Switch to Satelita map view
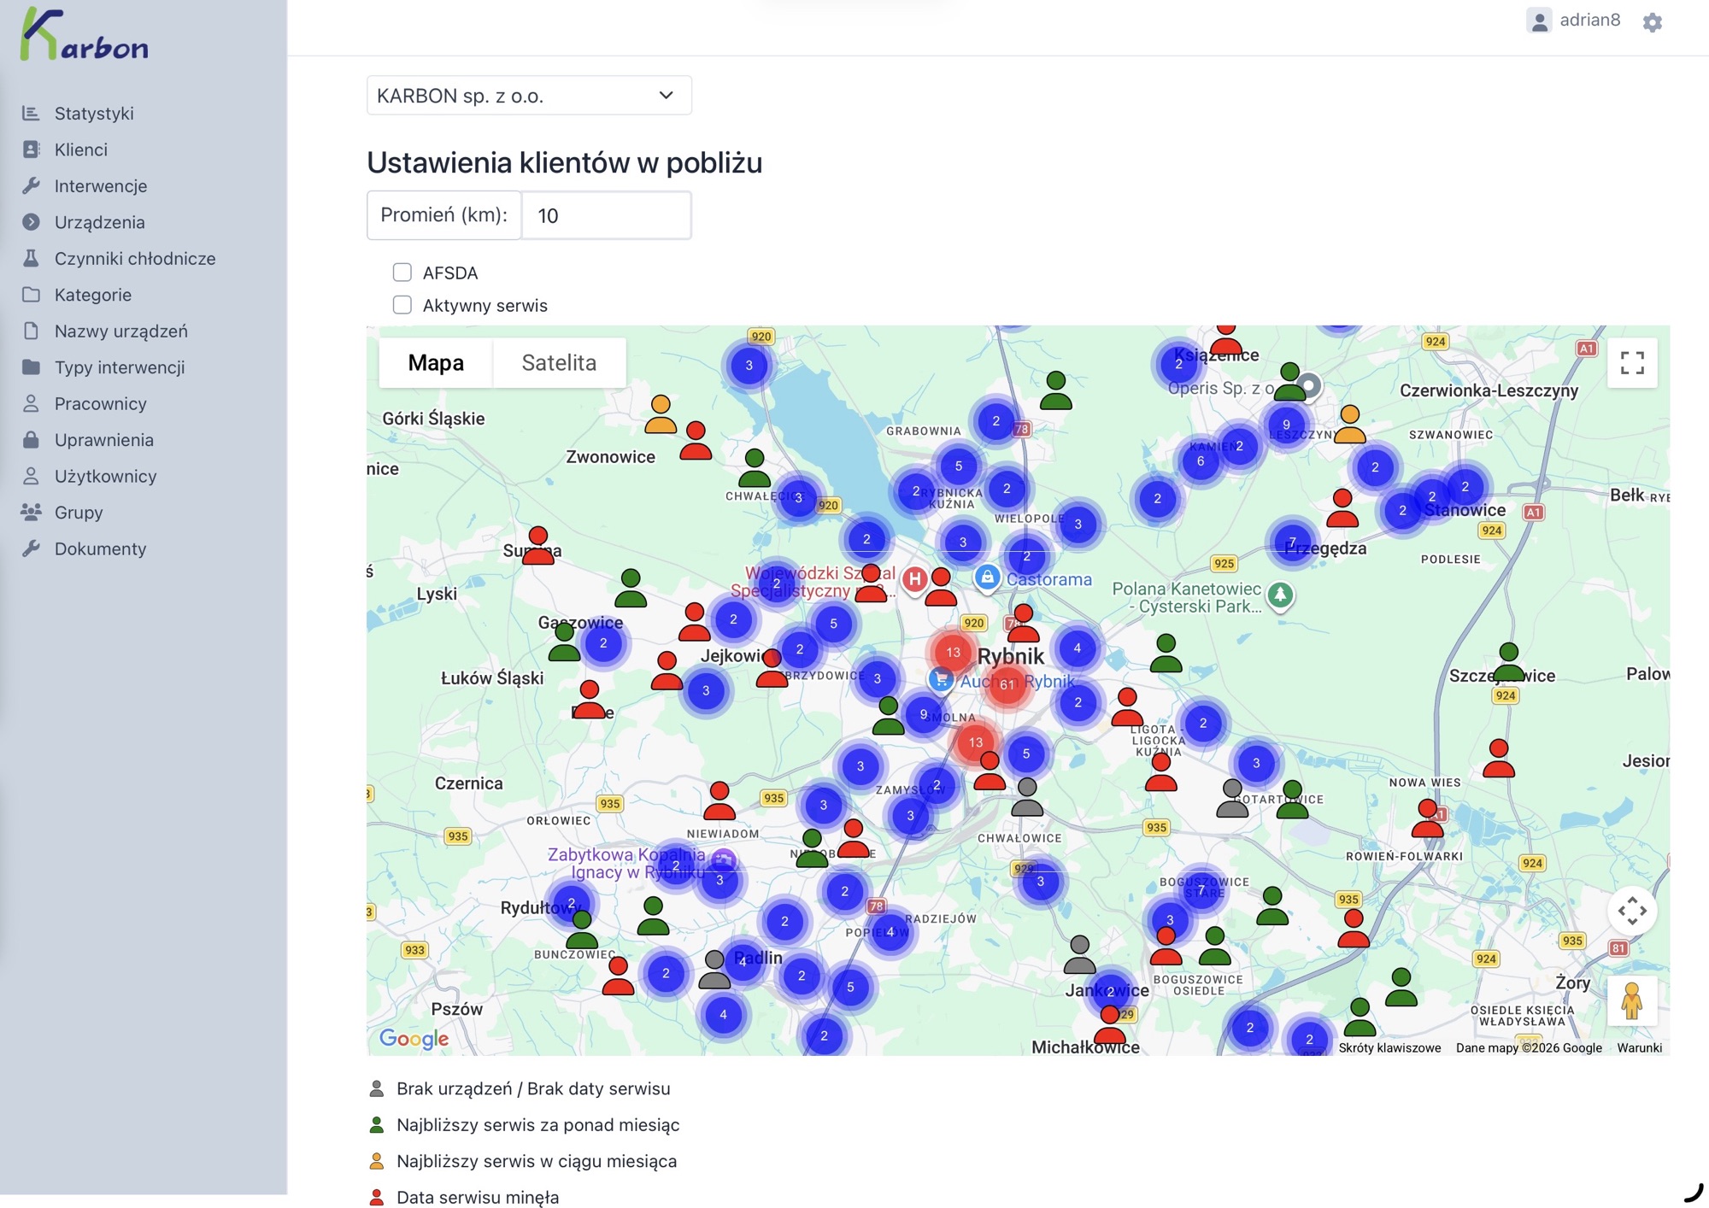 pos(559,363)
